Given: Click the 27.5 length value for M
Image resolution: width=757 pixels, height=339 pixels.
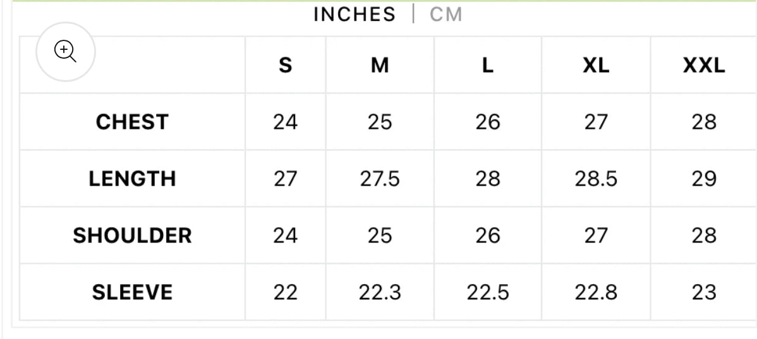Looking at the screenshot, I should (380, 179).
